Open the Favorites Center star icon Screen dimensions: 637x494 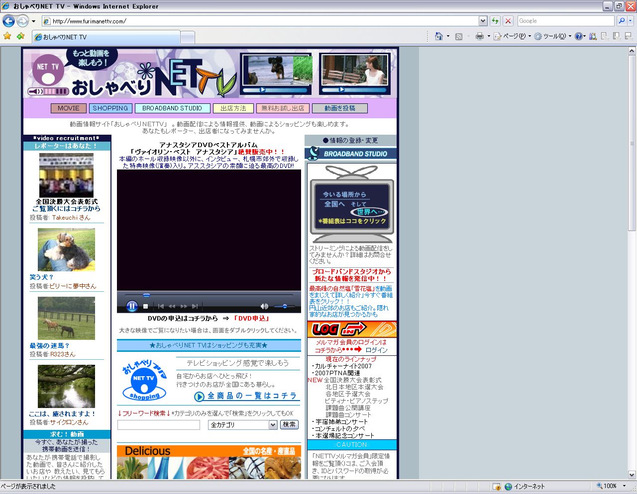click(7, 36)
